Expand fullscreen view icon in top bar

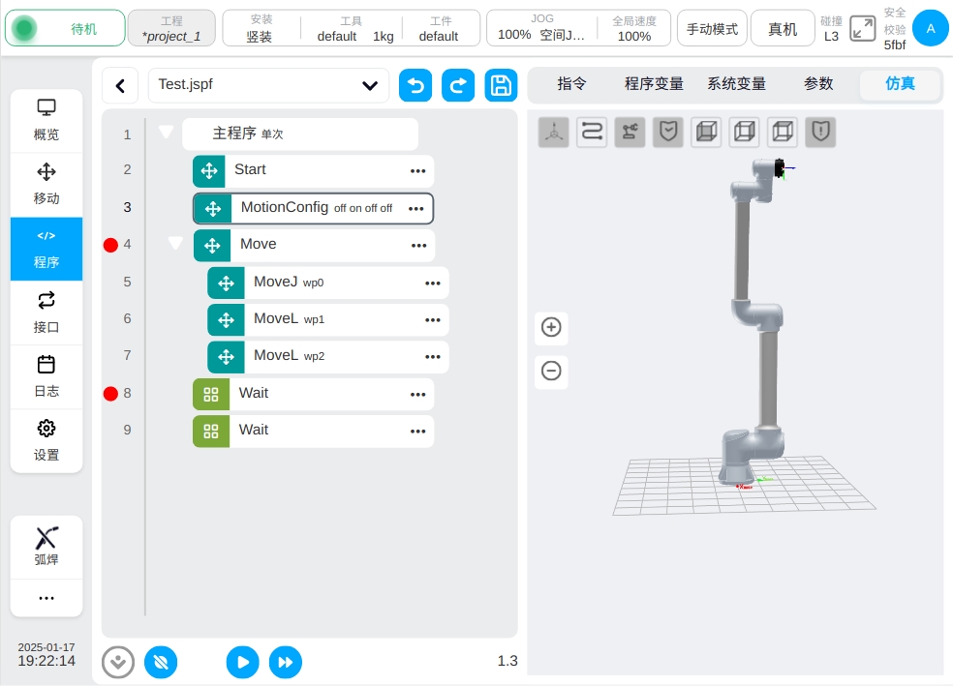(x=862, y=29)
